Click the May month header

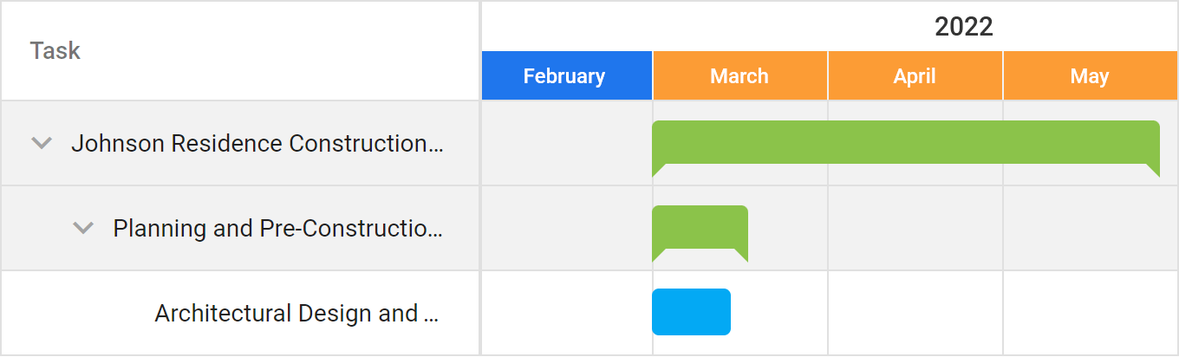click(1090, 76)
